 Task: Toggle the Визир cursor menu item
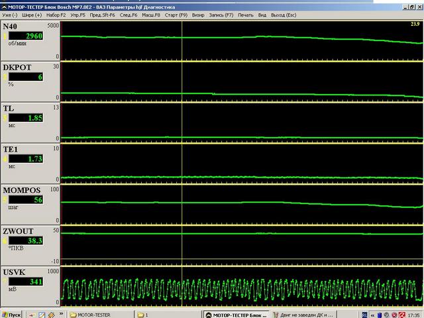tap(198, 15)
